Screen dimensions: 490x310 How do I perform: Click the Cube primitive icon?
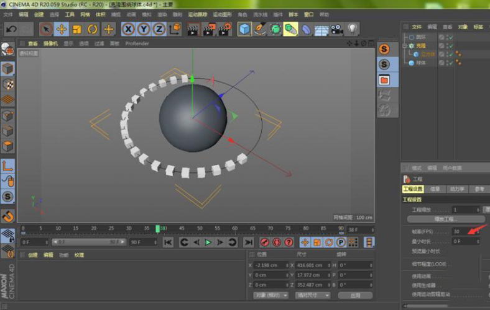click(244, 29)
